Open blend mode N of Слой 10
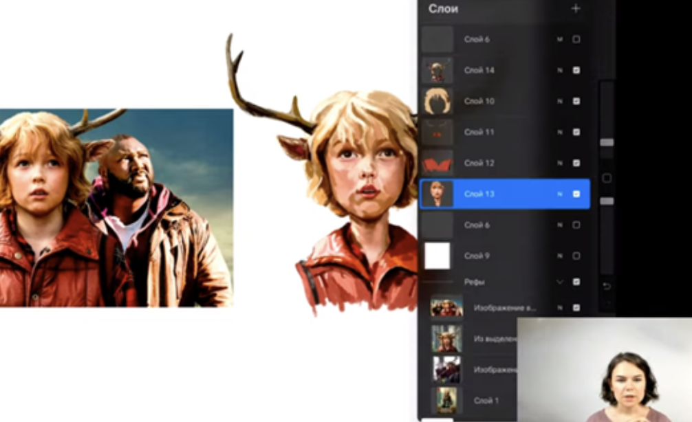The height and width of the screenshot is (422, 692). 560,101
